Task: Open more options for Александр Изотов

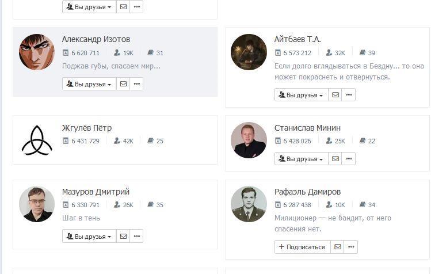Action: tap(136, 84)
